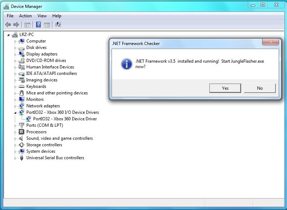The image size is (287, 210).
Task: Expand the Keyboards node arrow
Action: click(x=16, y=87)
